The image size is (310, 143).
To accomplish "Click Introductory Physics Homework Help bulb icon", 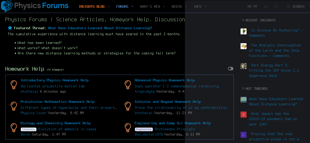I will [x=14, y=85].
